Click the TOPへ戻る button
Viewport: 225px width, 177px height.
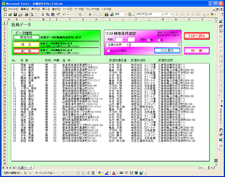[x=197, y=36]
